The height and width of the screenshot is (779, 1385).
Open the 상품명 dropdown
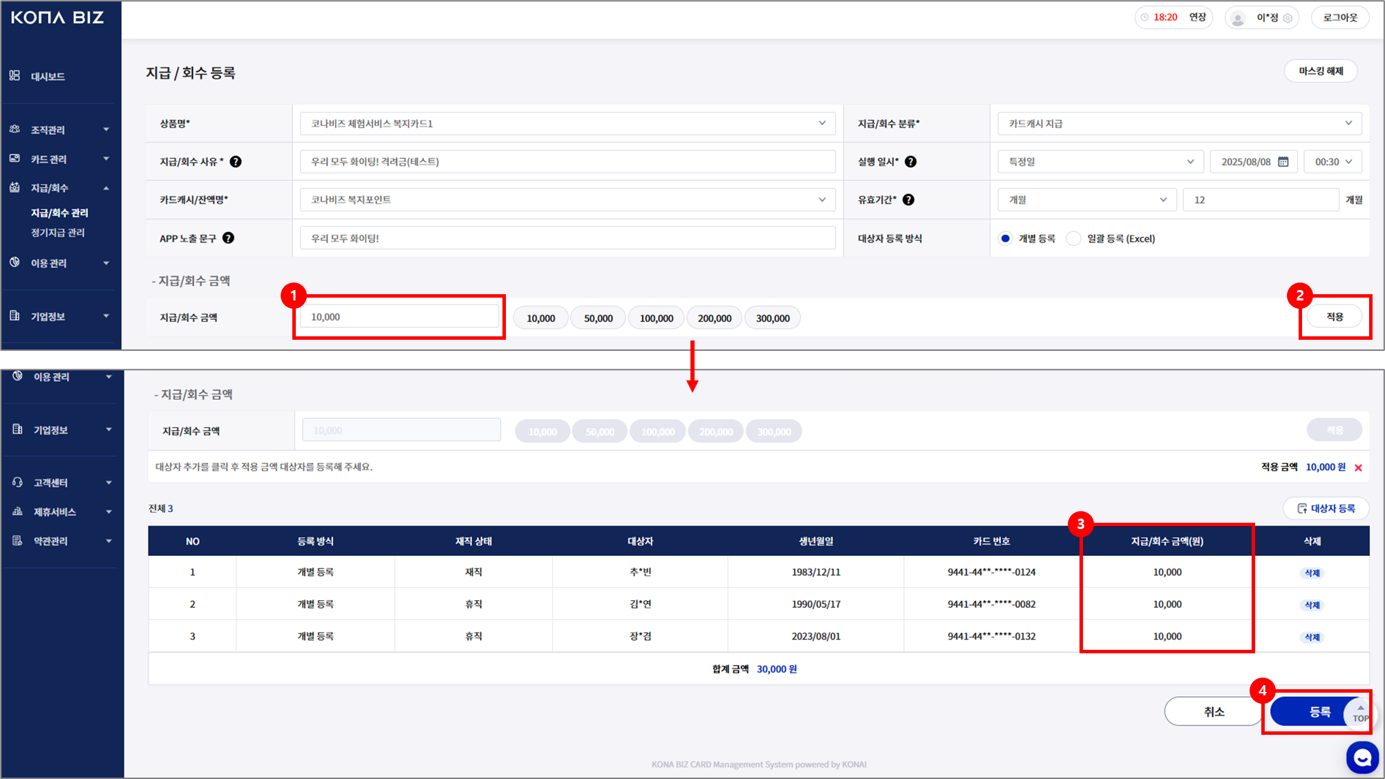(567, 124)
